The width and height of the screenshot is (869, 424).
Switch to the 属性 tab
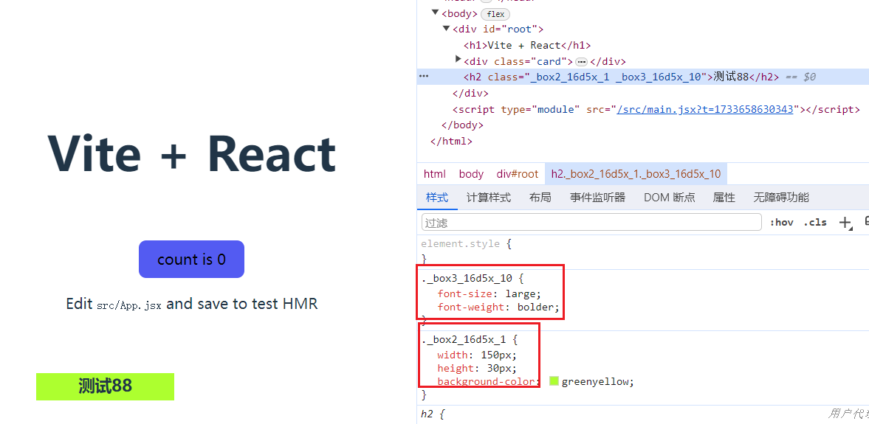pyautogui.click(x=724, y=198)
